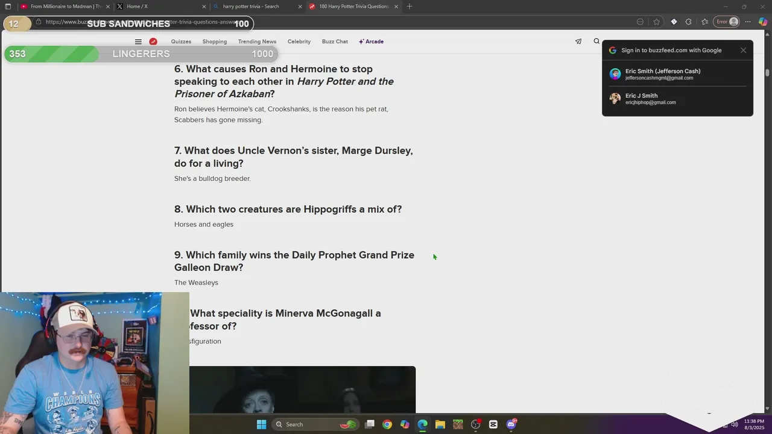Open the Shopping menu item
Image resolution: width=772 pixels, height=434 pixels.
(x=215, y=42)
